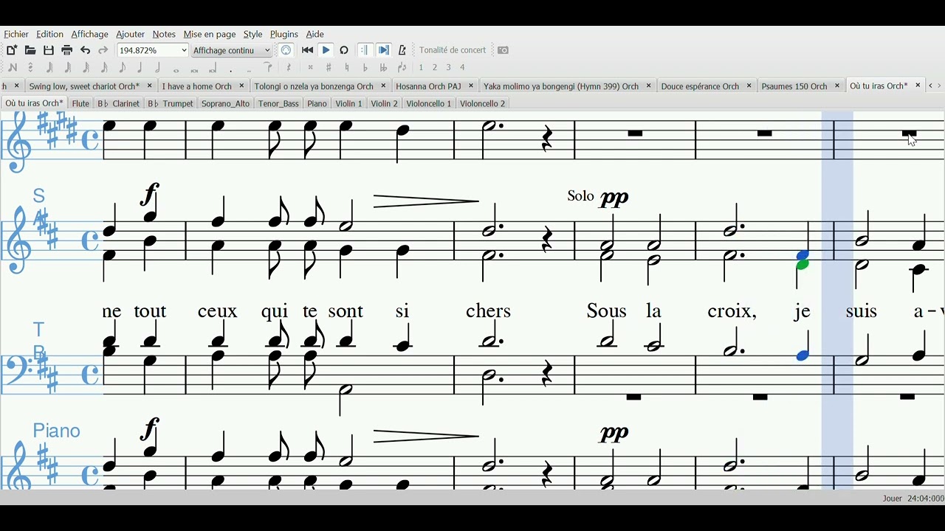
Task: Start playback with the Play button
Action: point(326,50)
